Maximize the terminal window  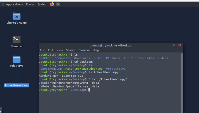(x=174, y=45)
